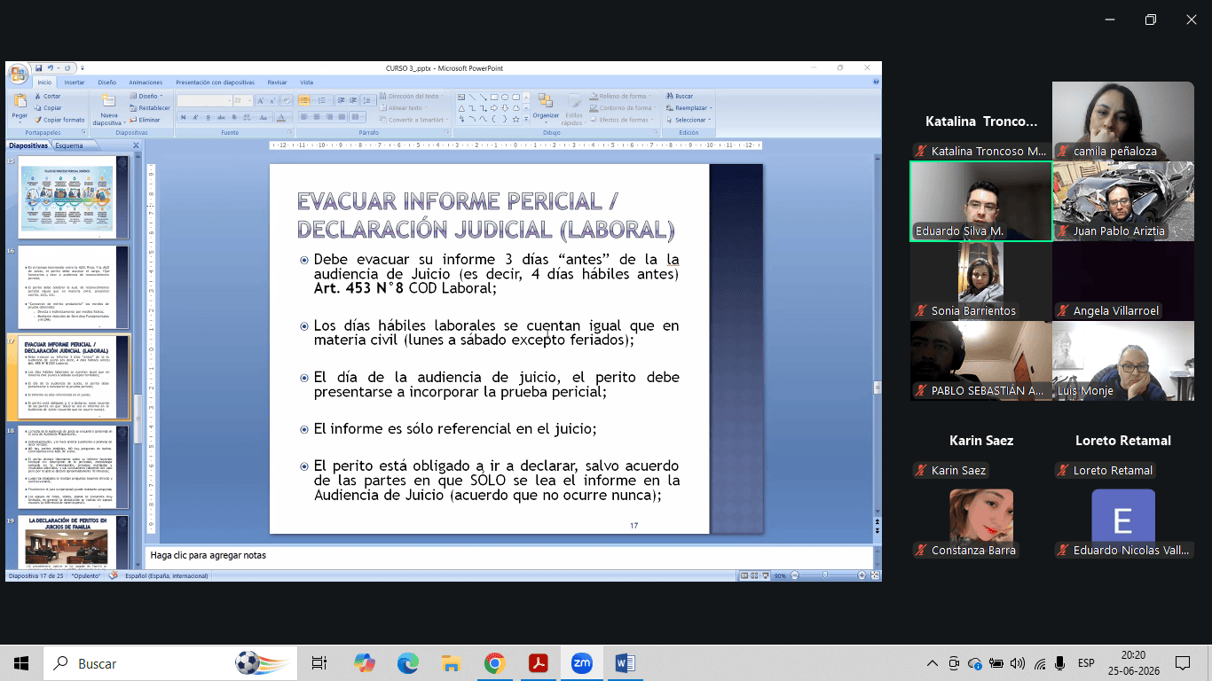
Task: Switch to Normal view in status bar
Action: [744, 575]
